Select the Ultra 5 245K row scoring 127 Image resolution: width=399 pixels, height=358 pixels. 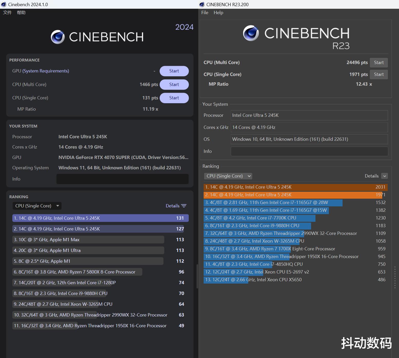tap(101, 229)
